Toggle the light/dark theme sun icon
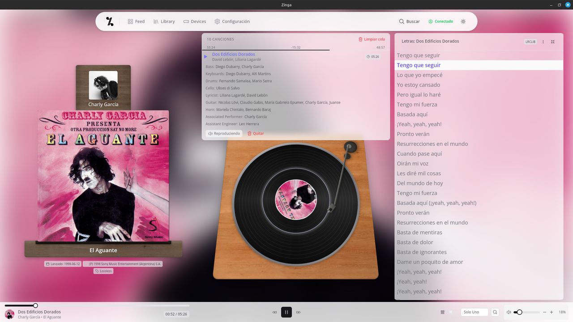The image size is (573, 322). [463, 21]
